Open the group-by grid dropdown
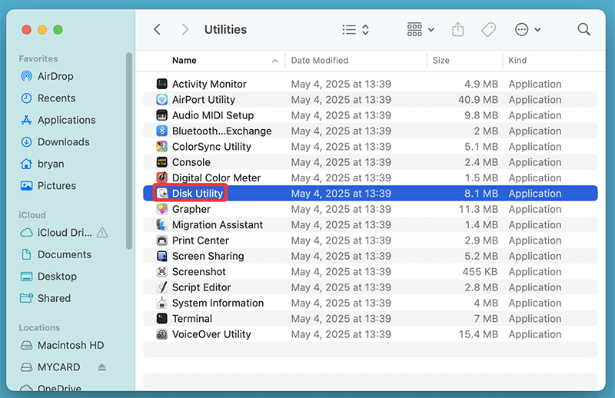 (x=421, y=29)
